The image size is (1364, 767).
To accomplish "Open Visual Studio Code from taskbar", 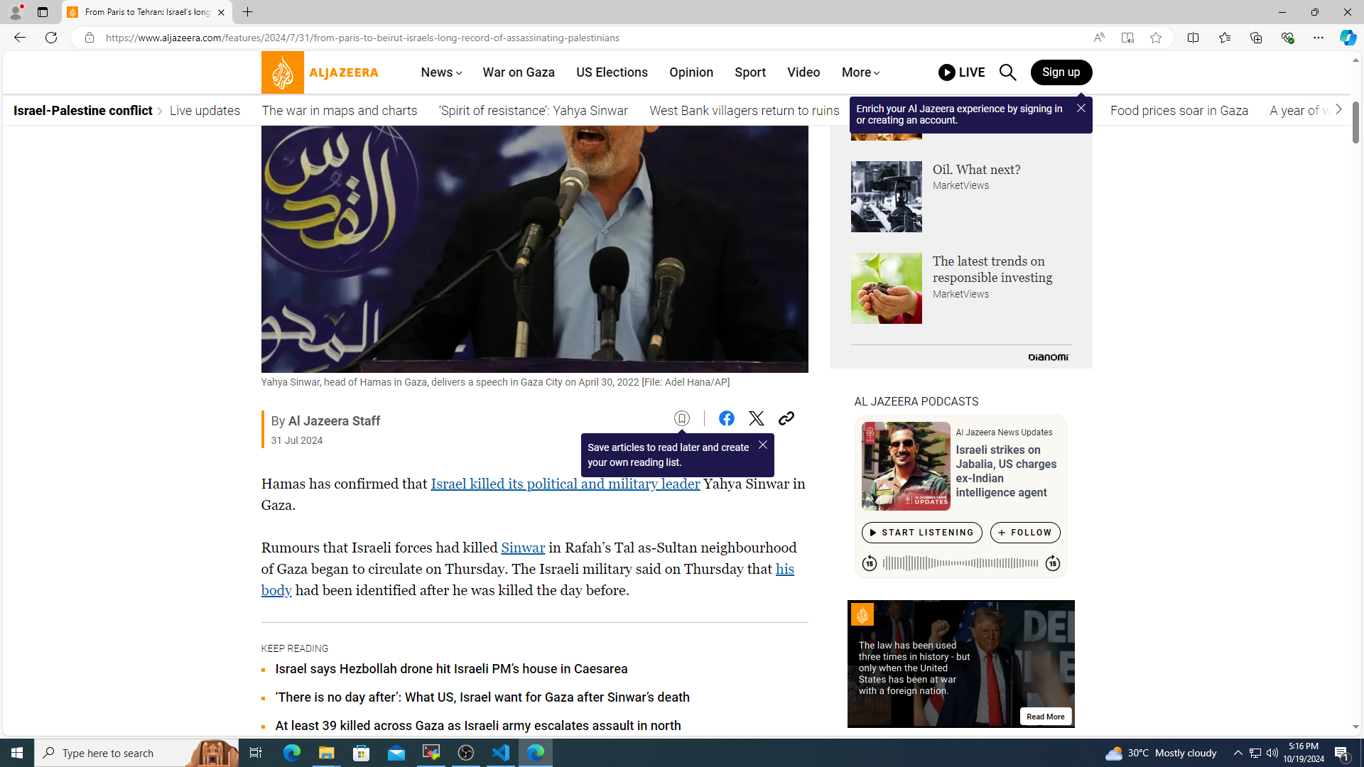I will coord(501,753).
